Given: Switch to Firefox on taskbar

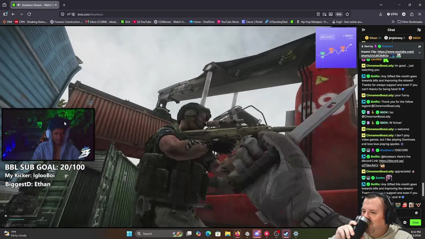Looking at the screenshot, I should pyautogui.click(x=237, y=234).
